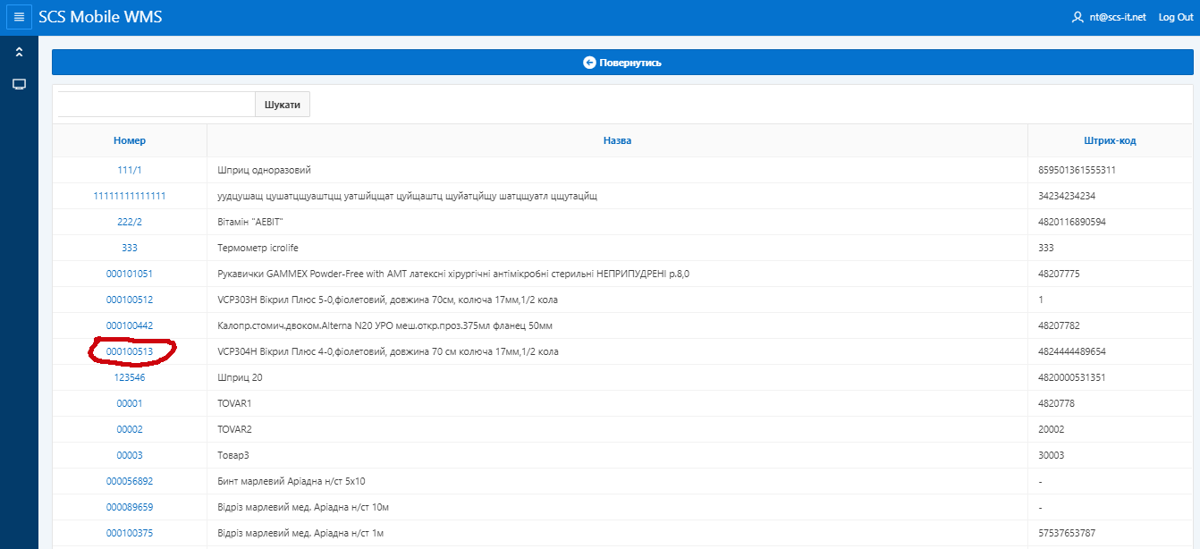Open item number 123546
Viewport: 1200px width, 549px height.
pyautogui.click(x=130, y=377)
